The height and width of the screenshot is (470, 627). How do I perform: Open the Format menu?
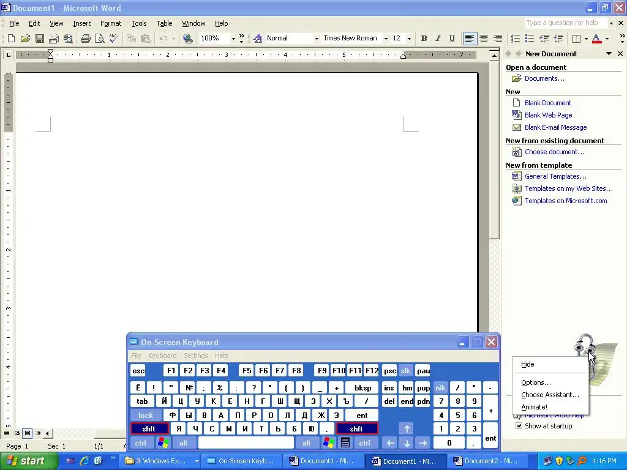pos(111,23)
